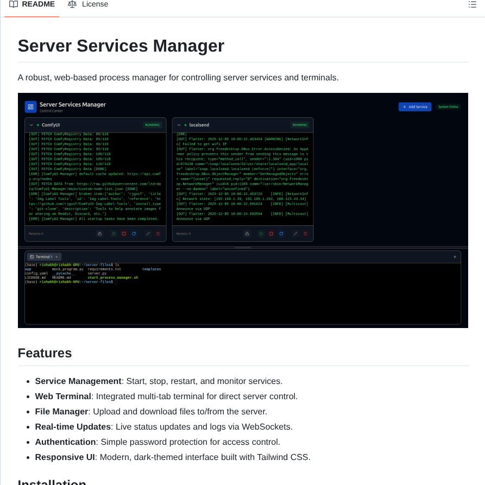Click the scales icon beside the License tab

click(72, 4)
